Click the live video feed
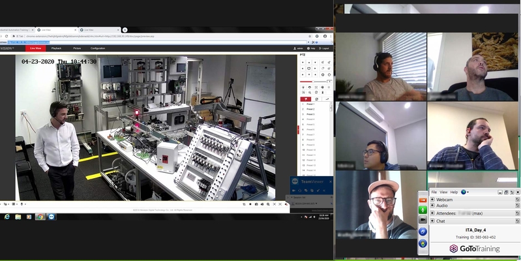Viewport: 521px width, 261px height. [145, 128]
